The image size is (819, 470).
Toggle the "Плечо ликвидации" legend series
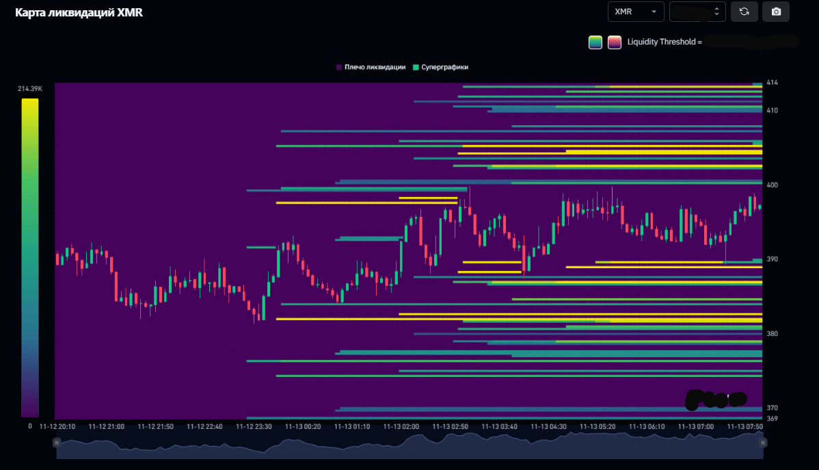click(375, 67)
